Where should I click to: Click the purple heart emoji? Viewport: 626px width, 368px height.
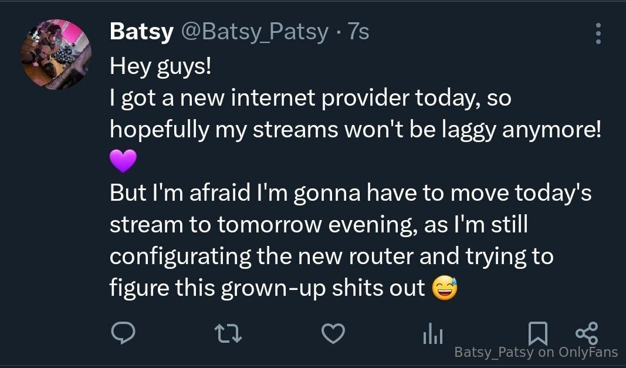(x=123, y=161)
